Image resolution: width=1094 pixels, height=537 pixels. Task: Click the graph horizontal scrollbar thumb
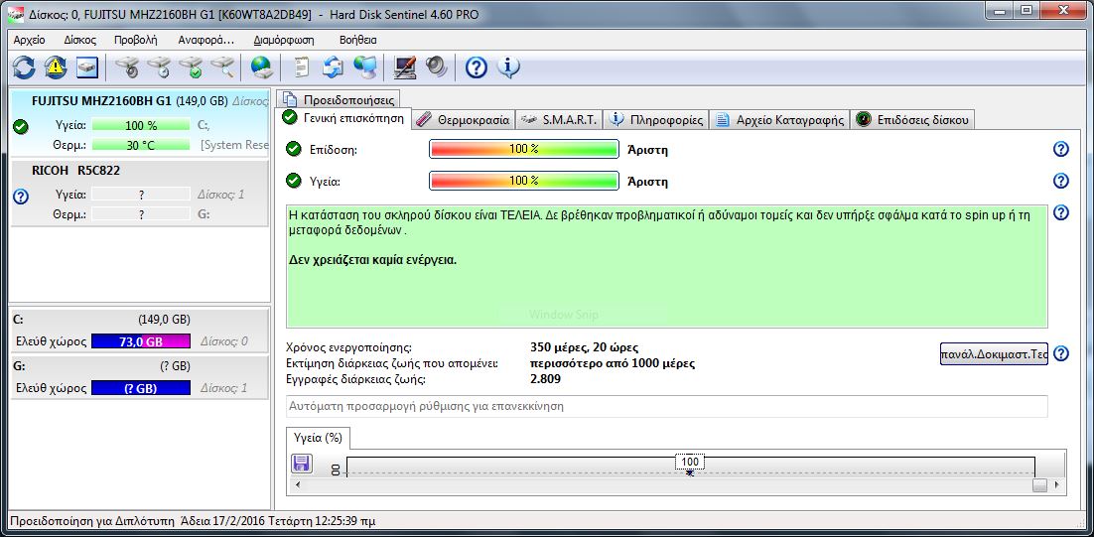pyautogui.click(x=1039, y=485)
